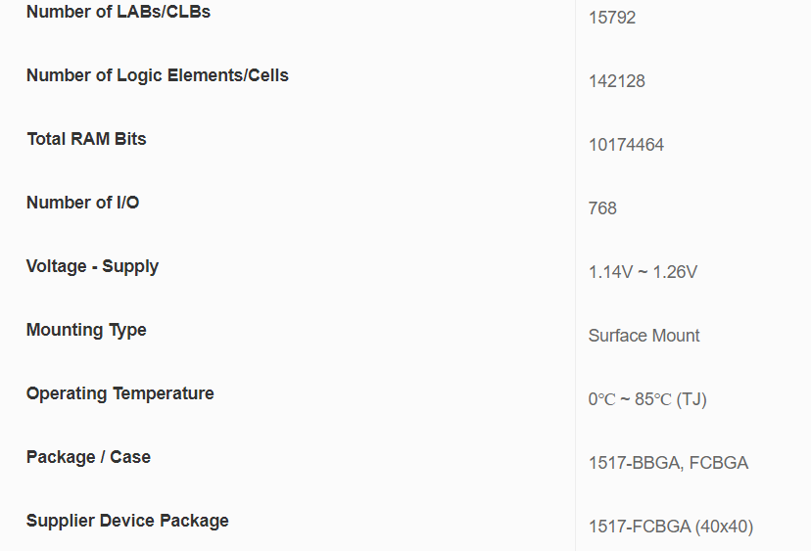Select the 15792 LABs/CLBs value
Screen dimensions: 811x551
click(x=612, y=18)
